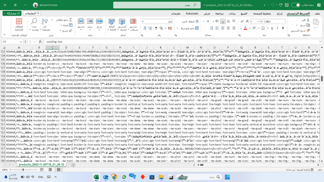Click the Share (مشاركة) button
Screen dimensions: 324x182
pyautogui.click(x=12, y=13)
